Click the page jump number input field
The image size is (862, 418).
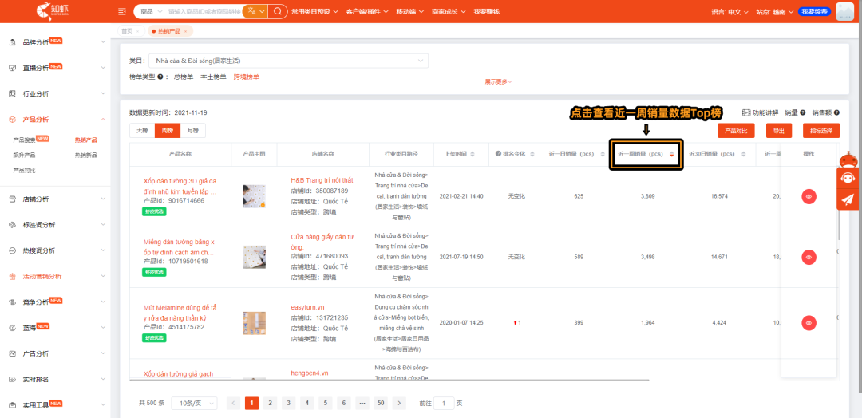tap(443, 403)
